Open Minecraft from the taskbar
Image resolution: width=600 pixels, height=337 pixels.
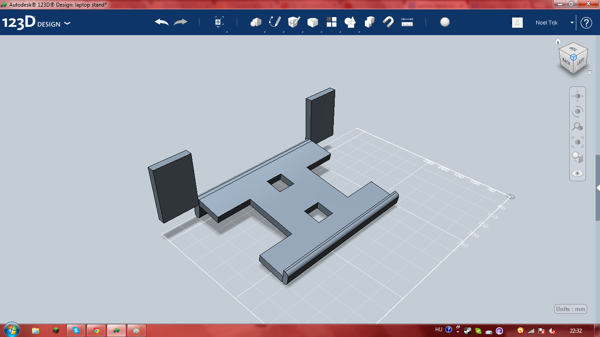[56, 330]
